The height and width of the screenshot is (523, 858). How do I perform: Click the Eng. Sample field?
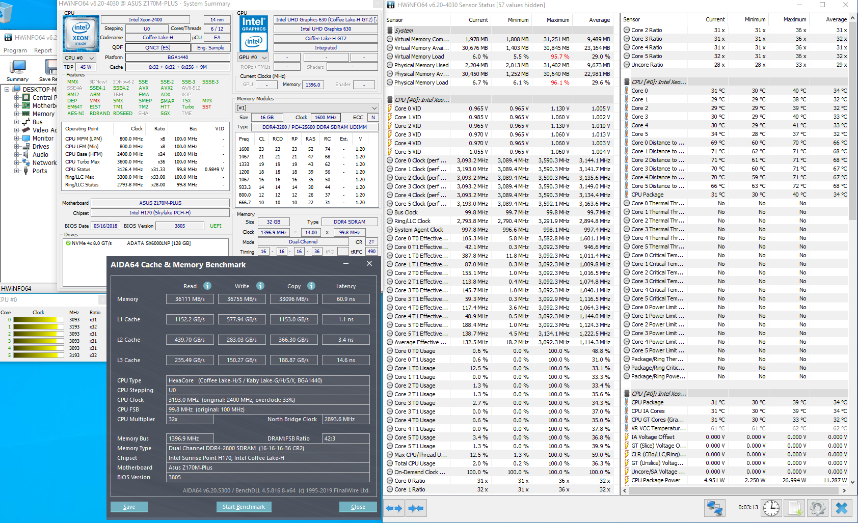pyautogui.click(x=210, y=47)
